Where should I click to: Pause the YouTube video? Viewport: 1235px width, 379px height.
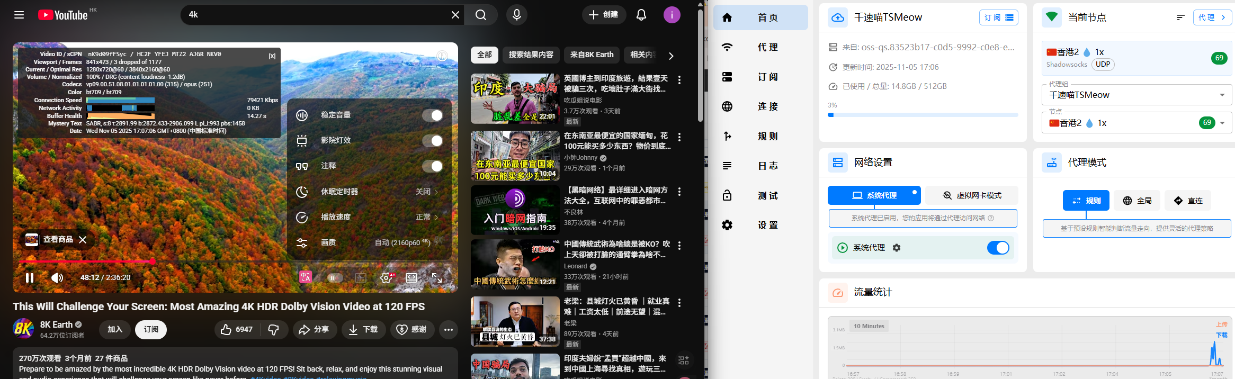(x=30, y=277)
